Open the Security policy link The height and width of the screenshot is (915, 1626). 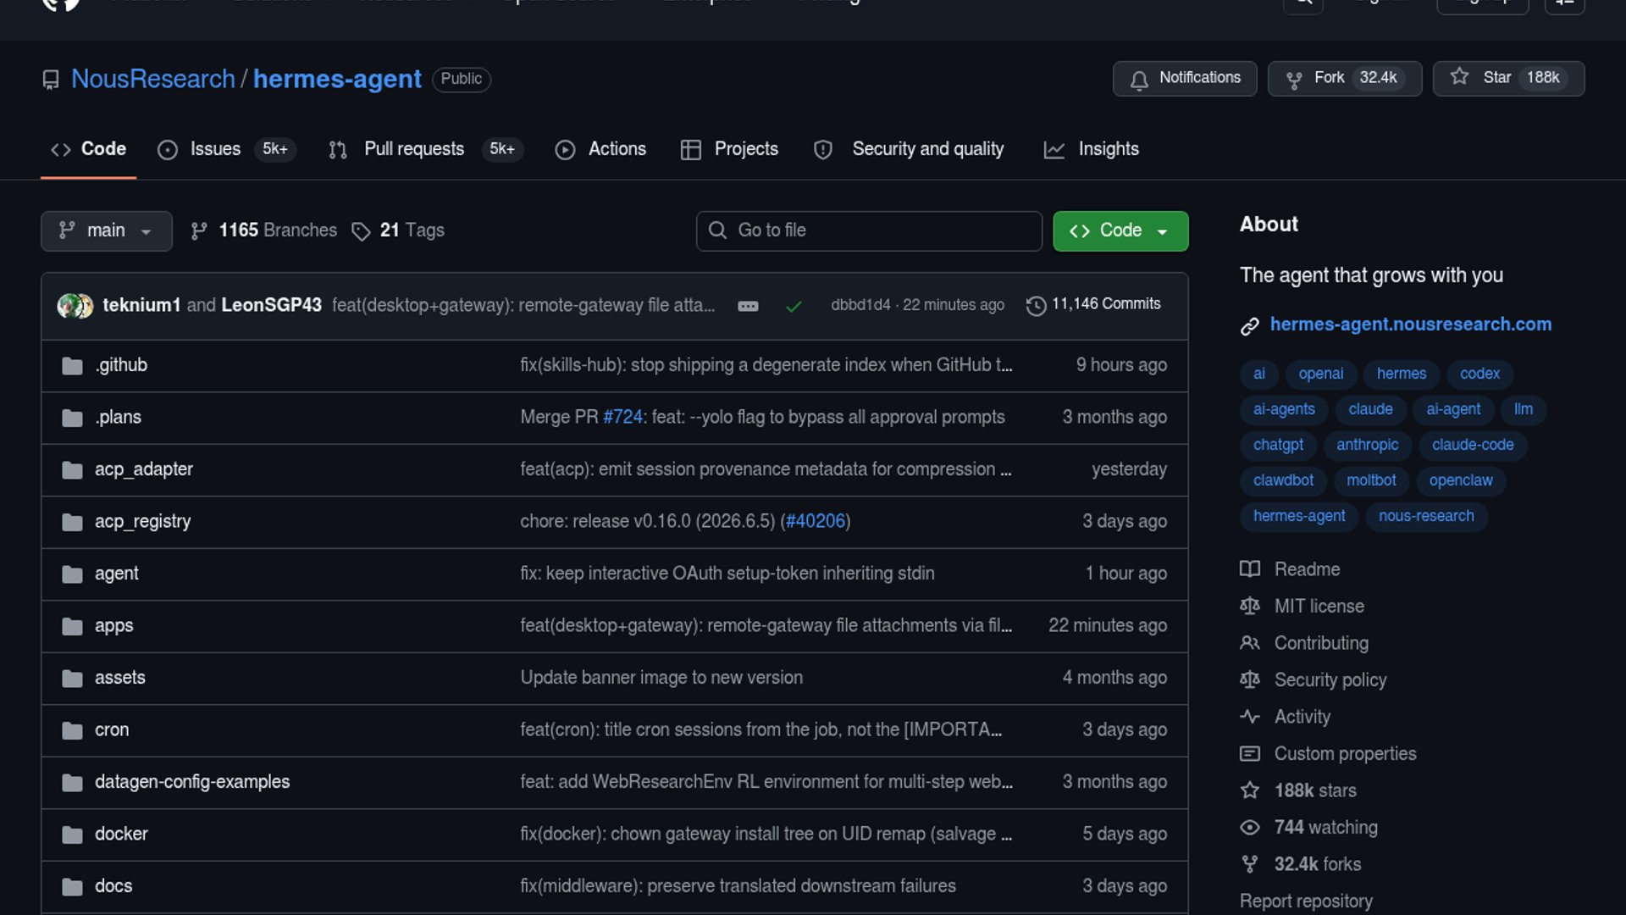point(1330,680)
